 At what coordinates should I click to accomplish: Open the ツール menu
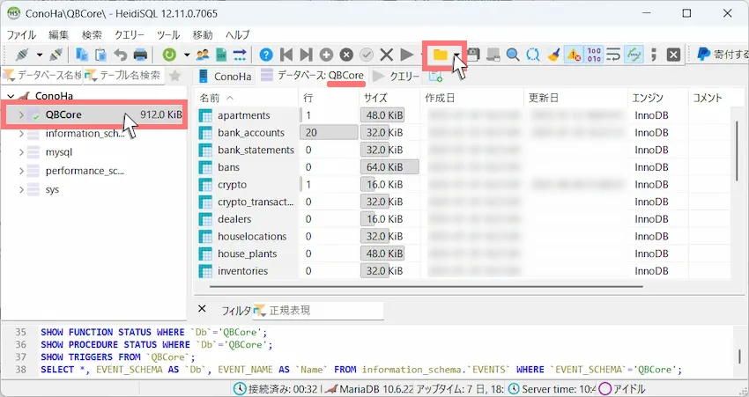tap(168, 35)
